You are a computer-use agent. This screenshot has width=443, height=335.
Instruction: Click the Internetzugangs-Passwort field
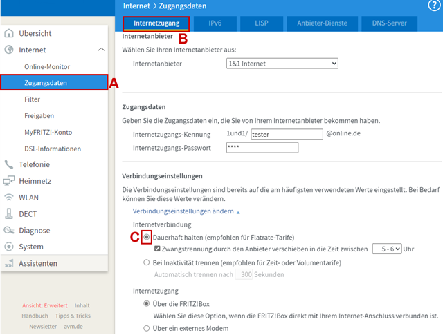click(x=262, y=147)
